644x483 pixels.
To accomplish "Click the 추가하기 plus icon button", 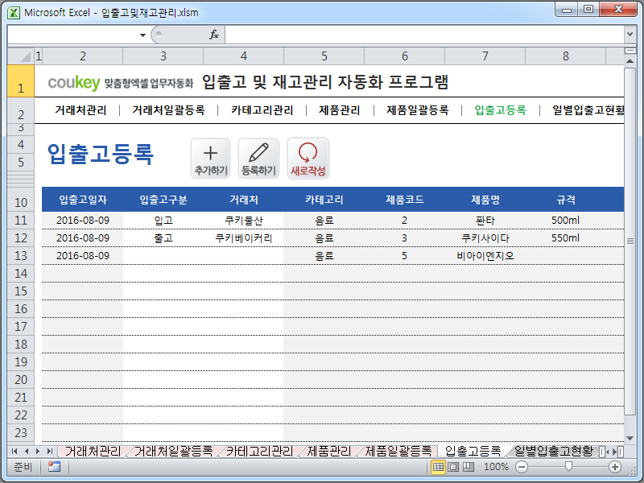I will 210,158.
